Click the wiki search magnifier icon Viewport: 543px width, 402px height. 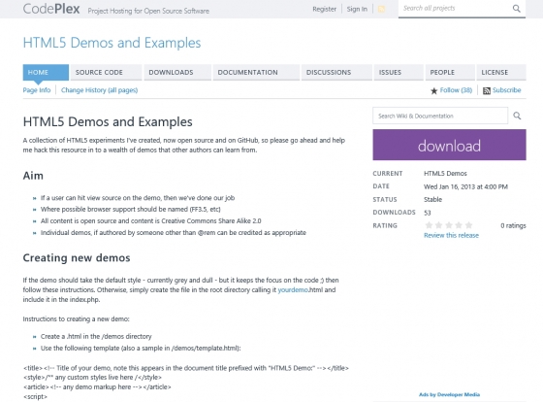coord(517,116)
